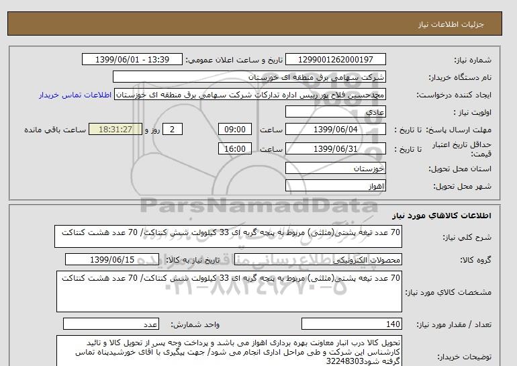
Task: Click the شرح کلی نیاز description box
Action: (228, 237)
